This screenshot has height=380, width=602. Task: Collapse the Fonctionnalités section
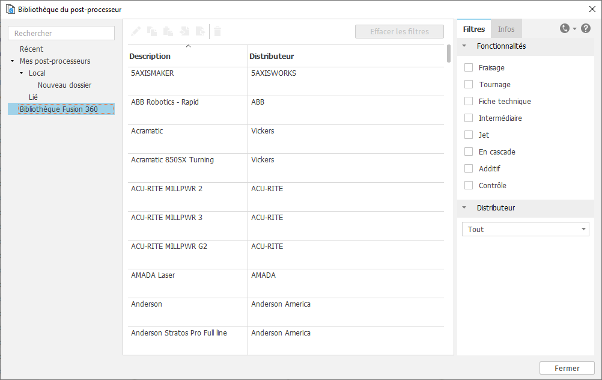464,46
